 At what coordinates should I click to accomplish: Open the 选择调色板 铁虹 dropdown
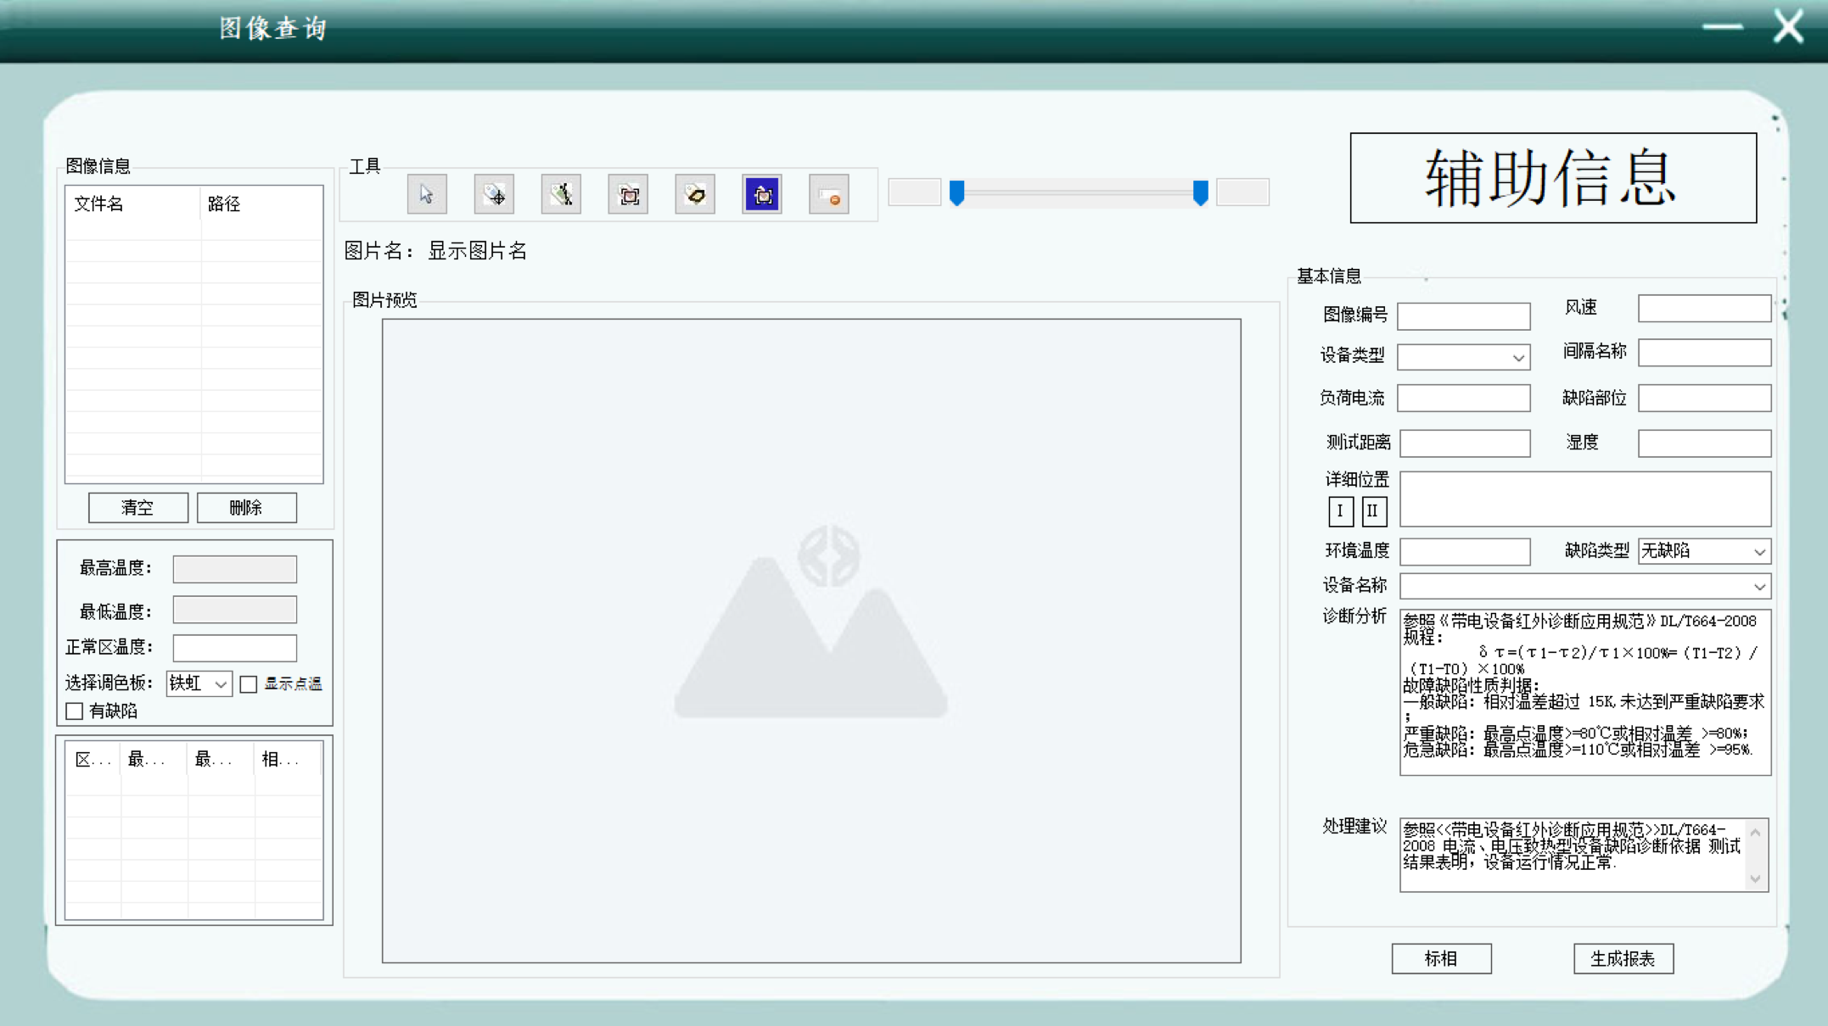point(220,684)
